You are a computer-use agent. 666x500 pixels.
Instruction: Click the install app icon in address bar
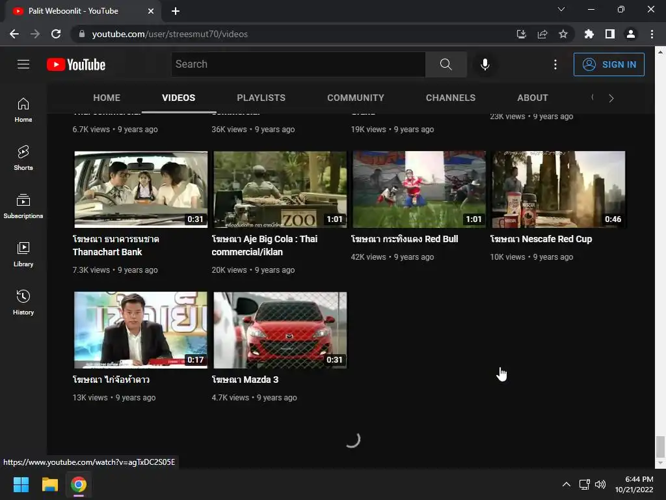tap(521, 34)
